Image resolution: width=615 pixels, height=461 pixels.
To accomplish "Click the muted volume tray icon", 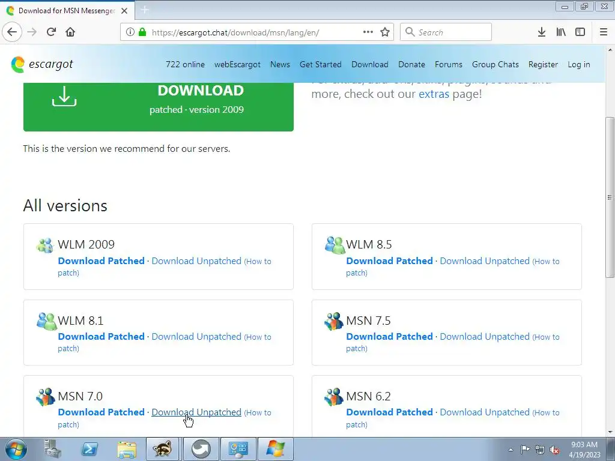I will 554,450.
